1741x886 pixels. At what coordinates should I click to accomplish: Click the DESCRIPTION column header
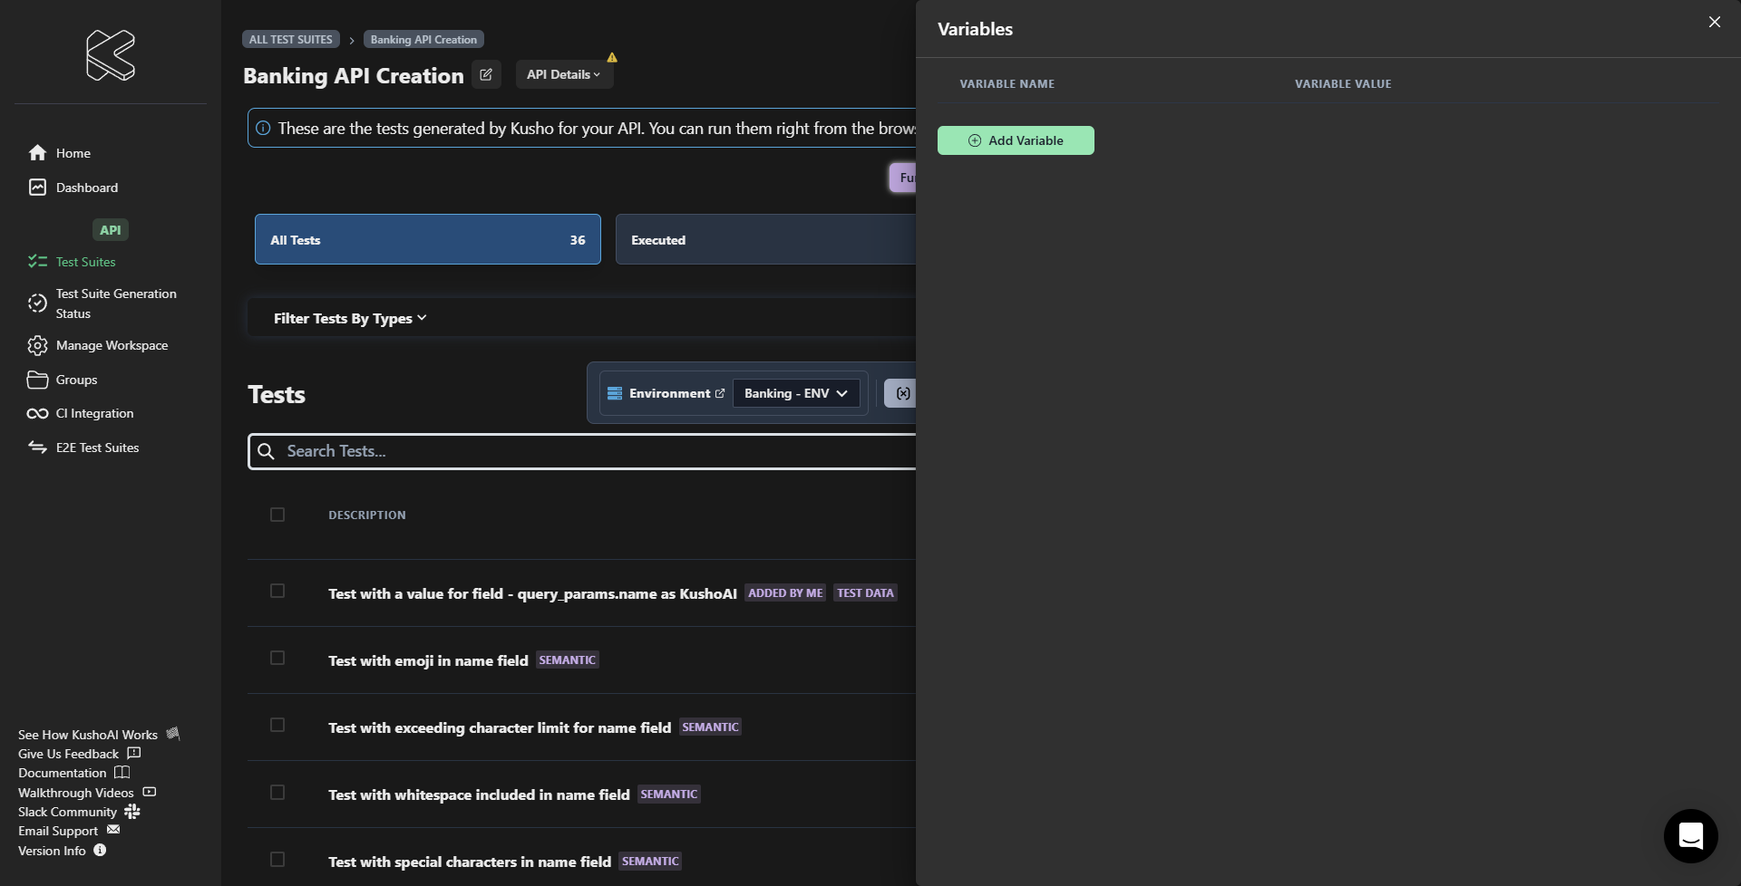coord(367,515)
